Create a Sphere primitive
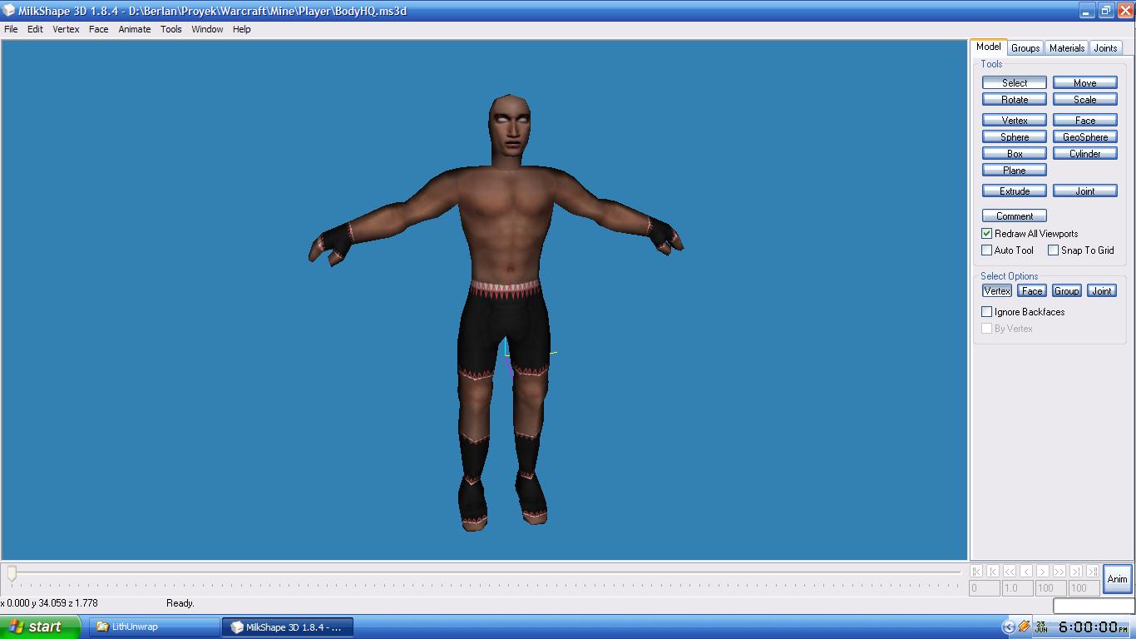This screenshot has width=1136, height=639. [1014, 136]
